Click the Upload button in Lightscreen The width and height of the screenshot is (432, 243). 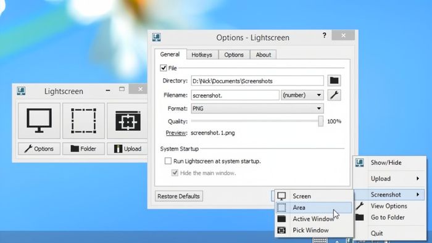click(x=128, y=149)
